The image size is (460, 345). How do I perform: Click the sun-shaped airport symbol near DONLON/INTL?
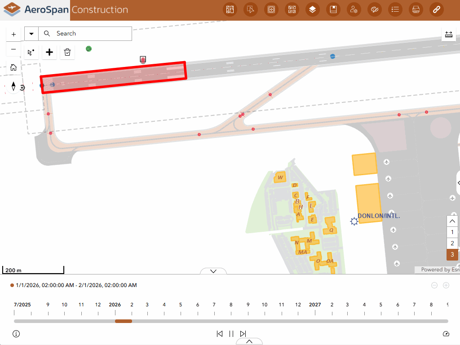click(x=354, y=221)
